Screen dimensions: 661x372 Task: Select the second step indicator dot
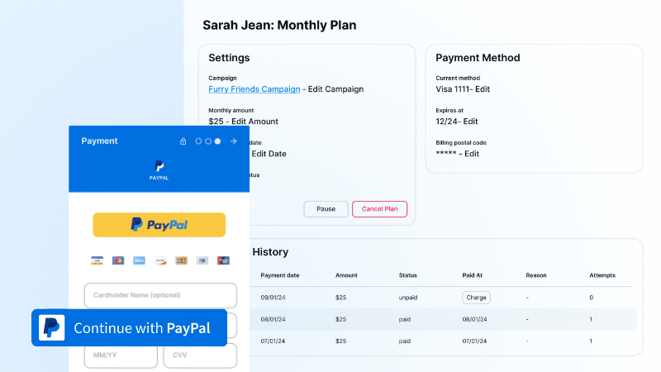tap(208, 141)
